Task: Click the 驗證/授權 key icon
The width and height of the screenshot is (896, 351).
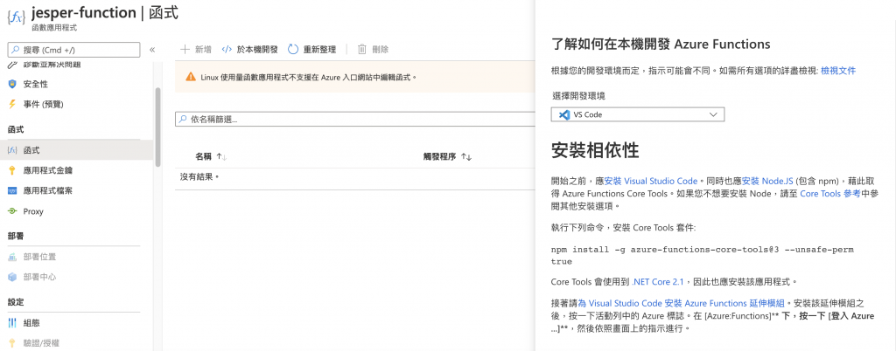Action: (x=12, y=343)
